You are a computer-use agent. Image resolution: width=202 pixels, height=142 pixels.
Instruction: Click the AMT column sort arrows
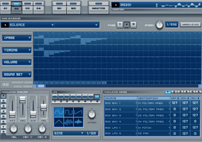pos(178,98)
